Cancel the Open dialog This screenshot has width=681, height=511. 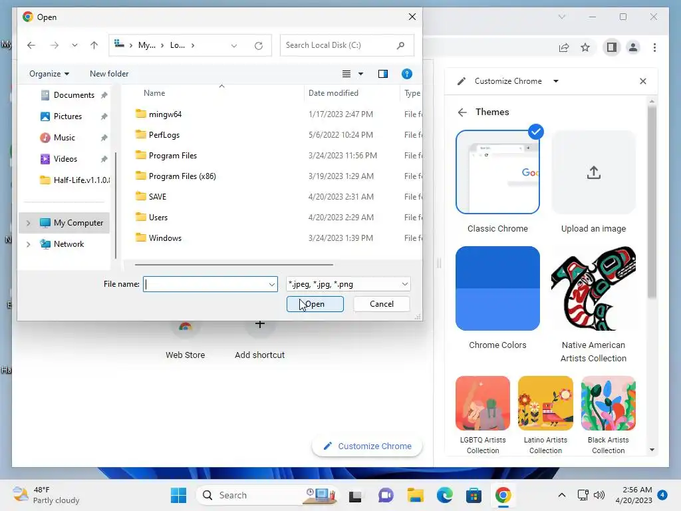click(382, 304)
